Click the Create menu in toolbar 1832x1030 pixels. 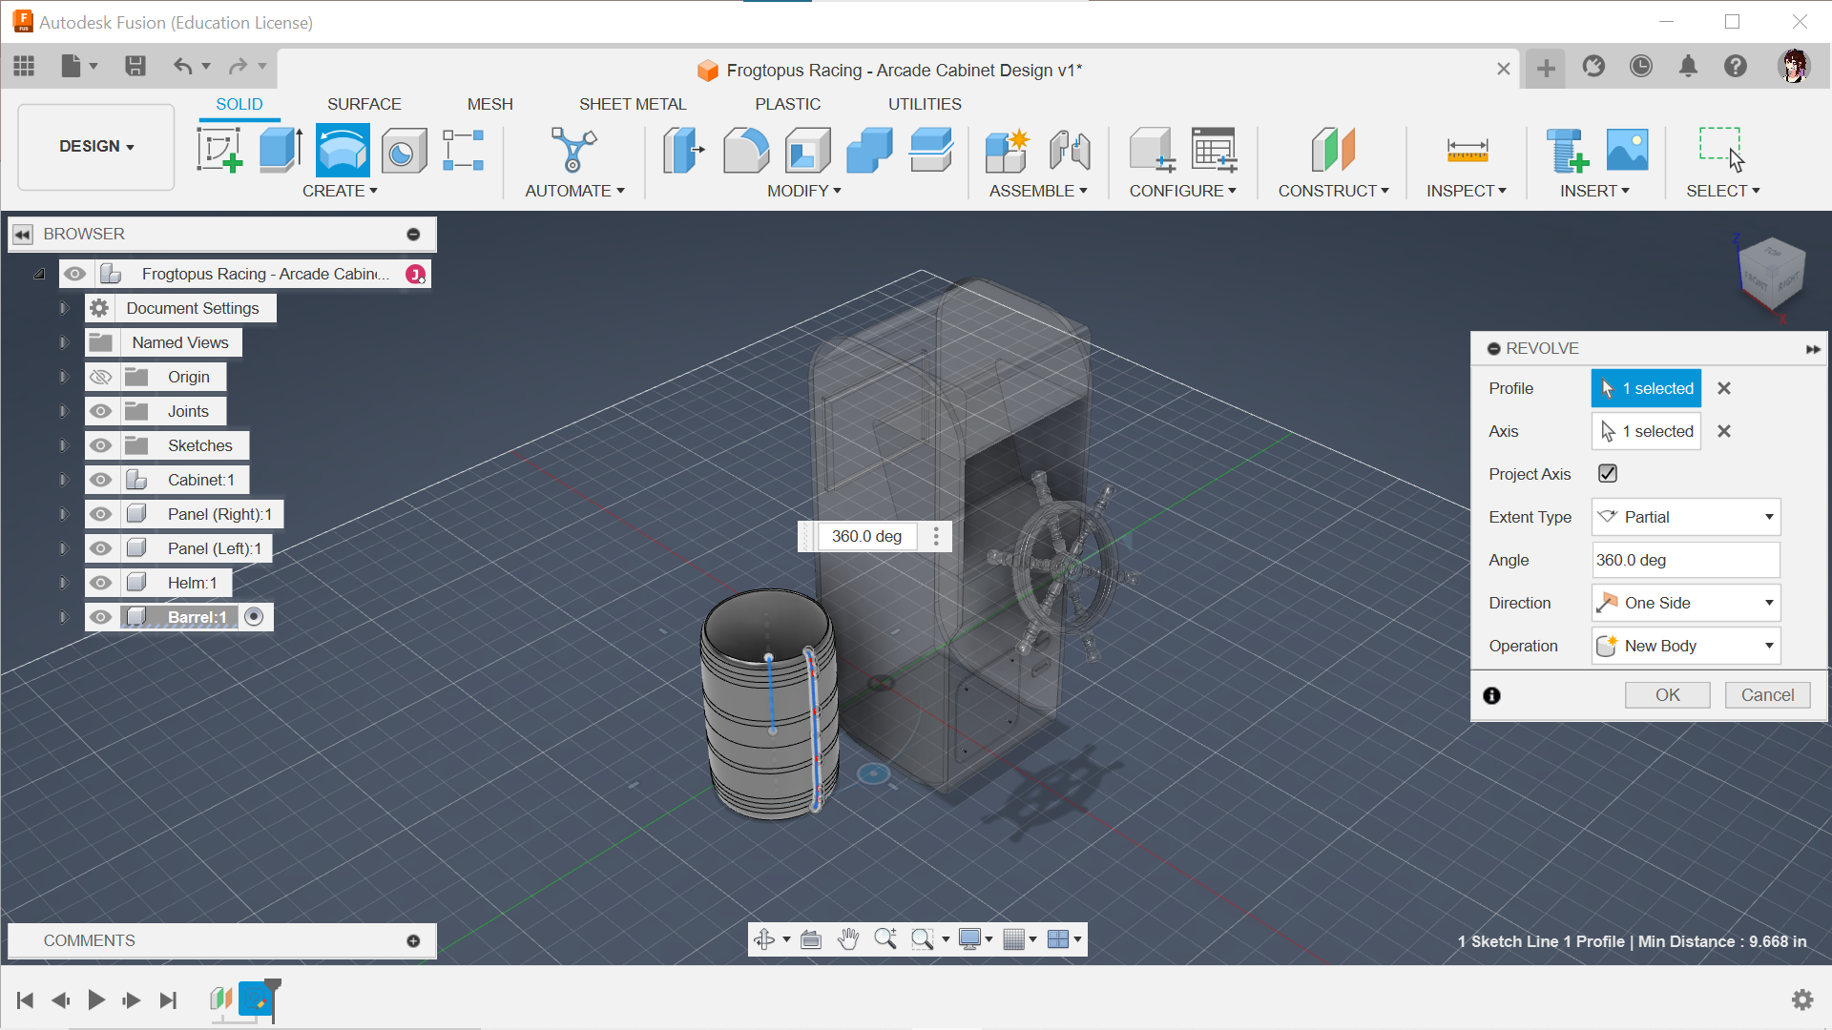[340, 191]
